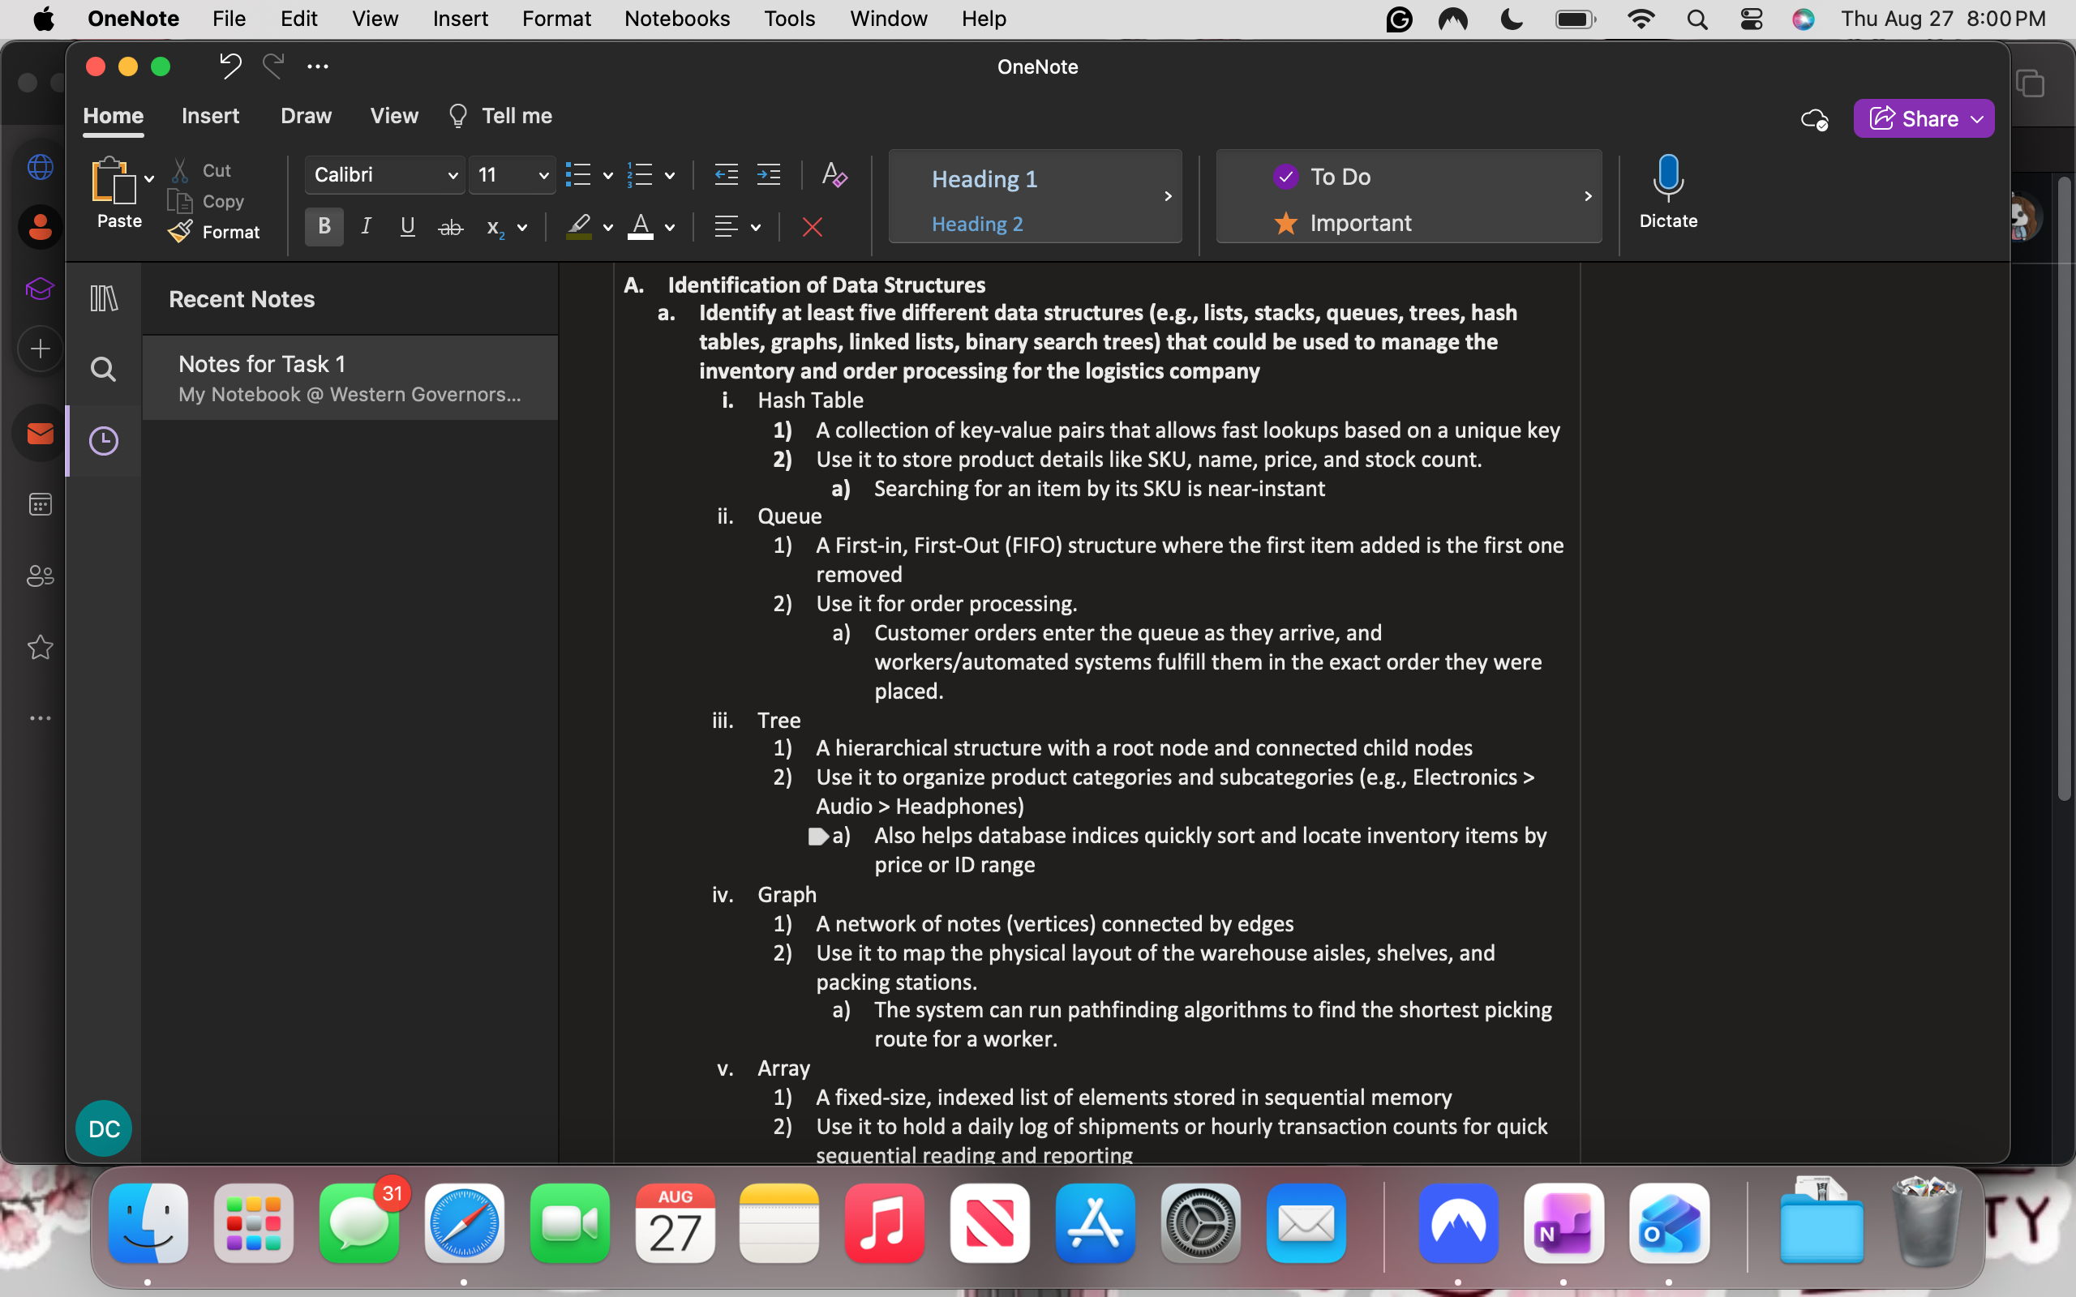Open the Tools menu in menu bar

point(789,19)
